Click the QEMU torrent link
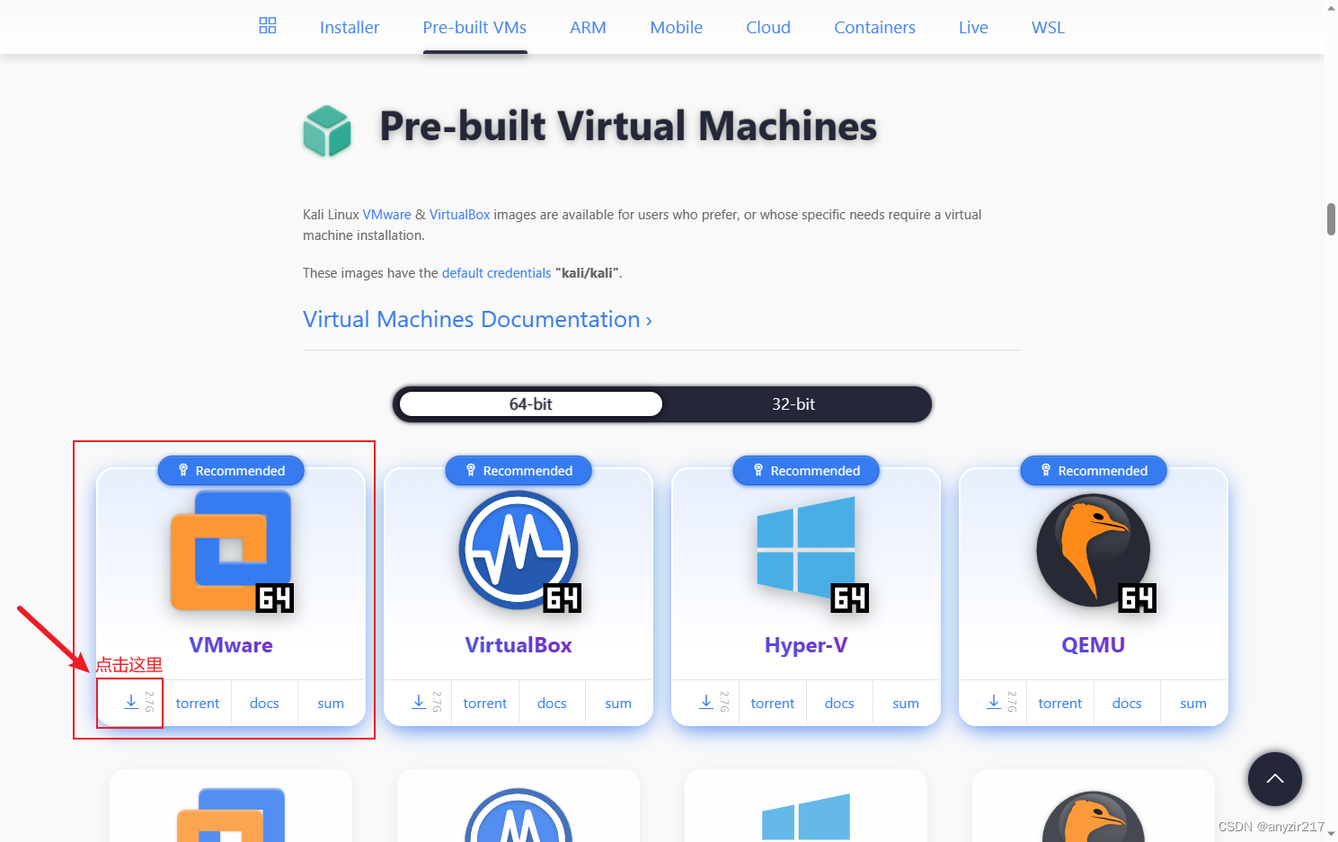The height and width of the screenshot is (842, 1338). pos(1060,704)
